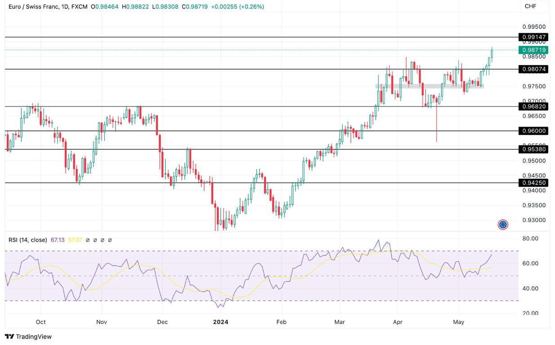
Task: Open TradingView via the footer link
Action: [28, 336]
